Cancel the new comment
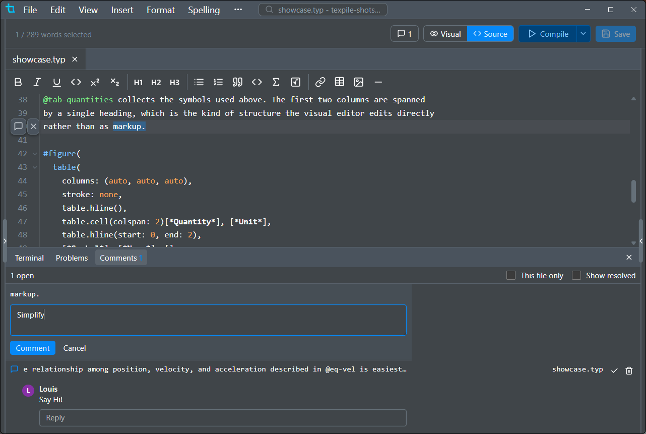646x434 pixels. 75,348
